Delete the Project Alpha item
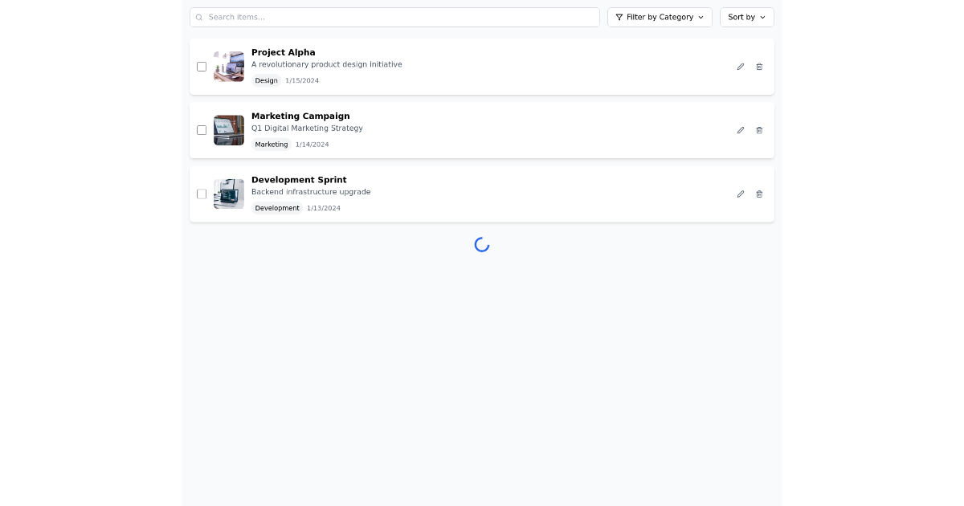 [x=759, y=67]
